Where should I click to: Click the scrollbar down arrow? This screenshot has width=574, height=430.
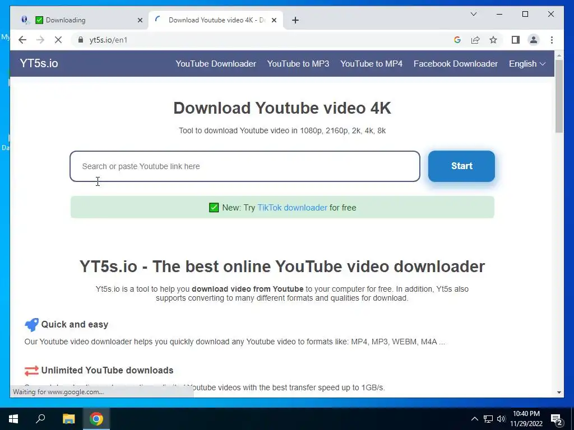[x=559, y=392]
